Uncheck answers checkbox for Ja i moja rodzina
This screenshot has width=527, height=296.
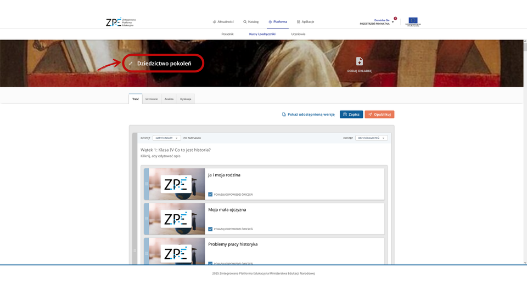click(210, 194)
